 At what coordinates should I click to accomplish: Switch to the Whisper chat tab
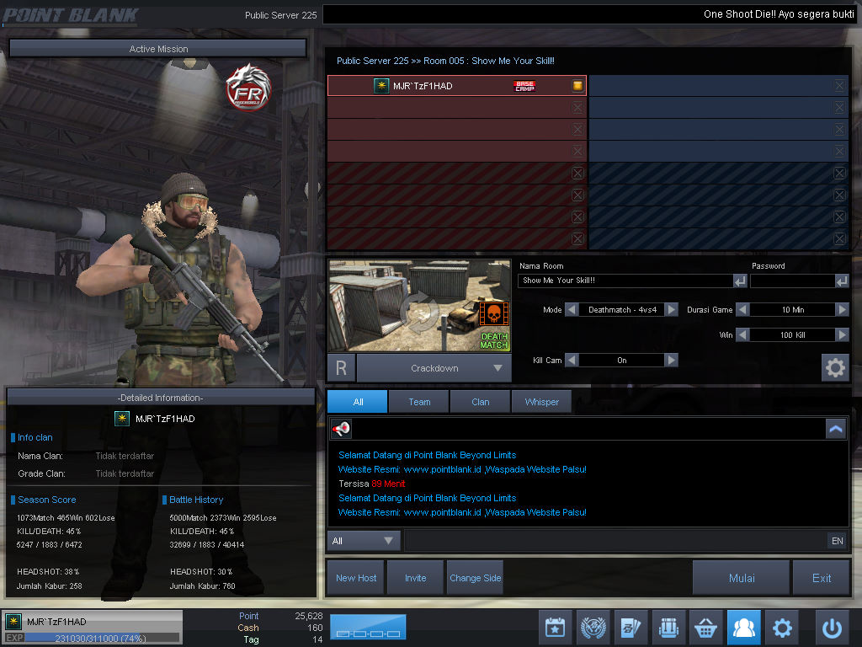[541, 402]
